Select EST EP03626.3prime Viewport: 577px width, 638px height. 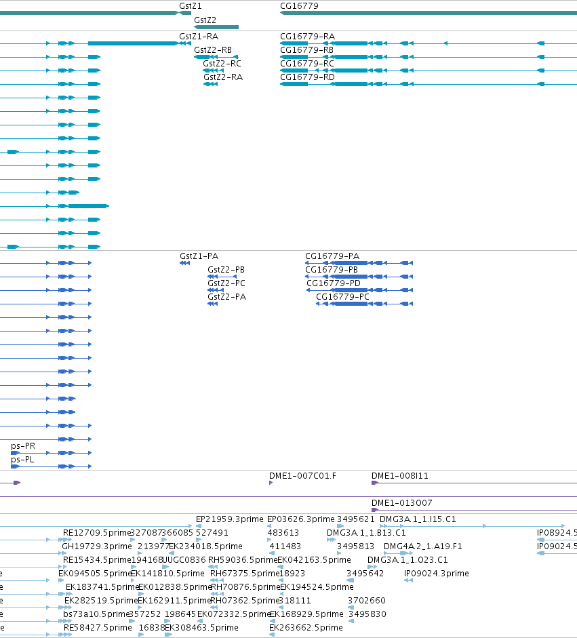pyautogui.click(x=301, y=519)
